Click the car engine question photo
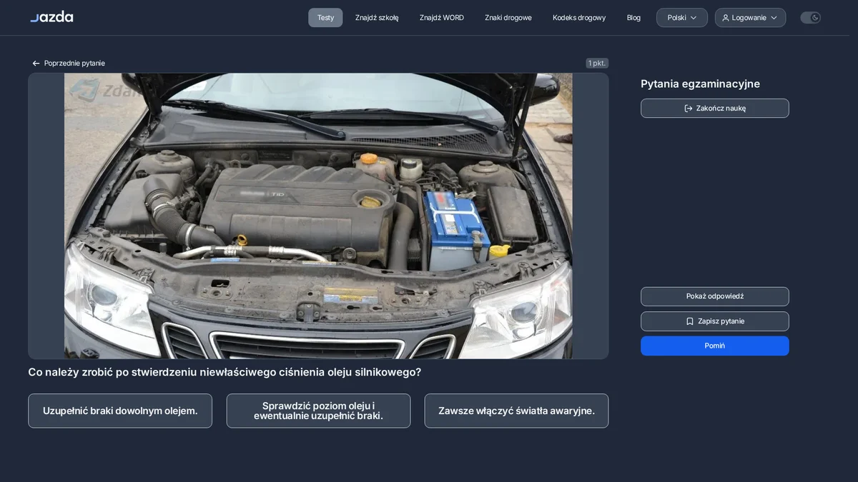 [x=318, y=216]
